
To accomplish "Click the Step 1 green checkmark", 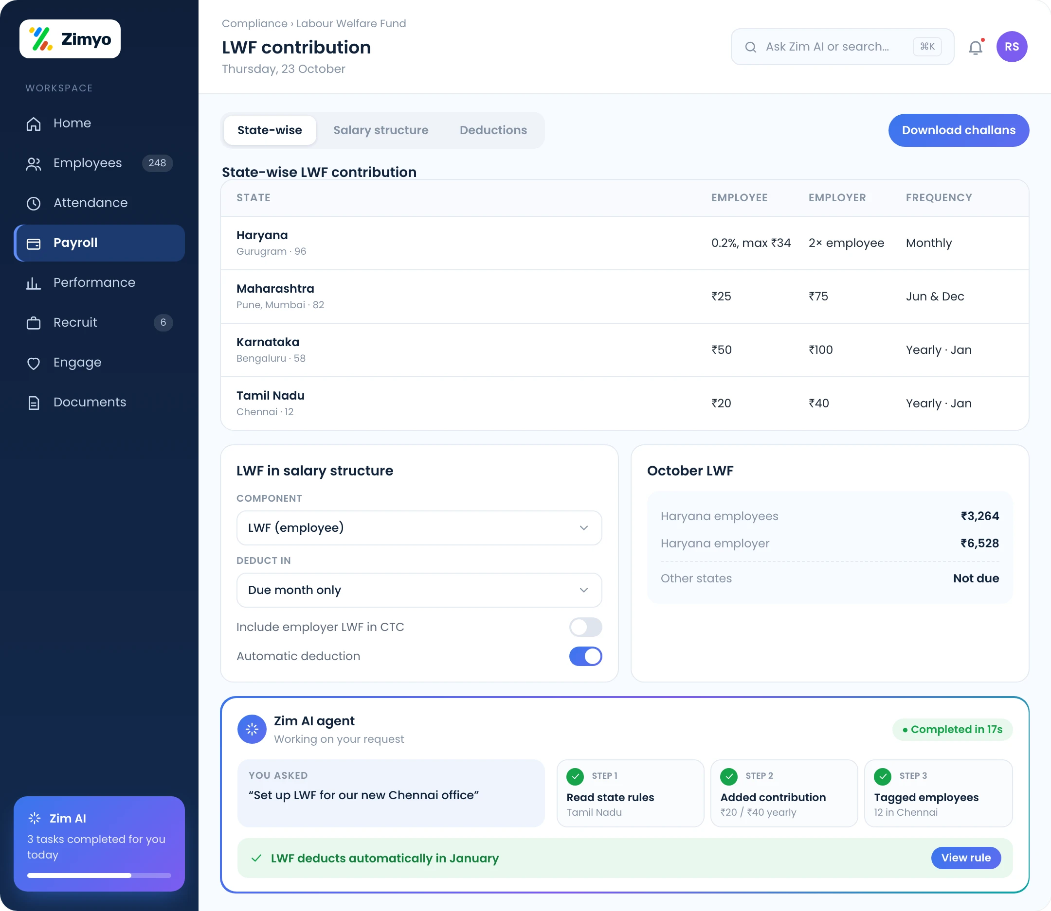I will coord(575,776).
